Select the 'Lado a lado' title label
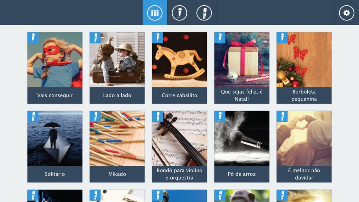This screenshot has height=202, width=359. (117, 95)
